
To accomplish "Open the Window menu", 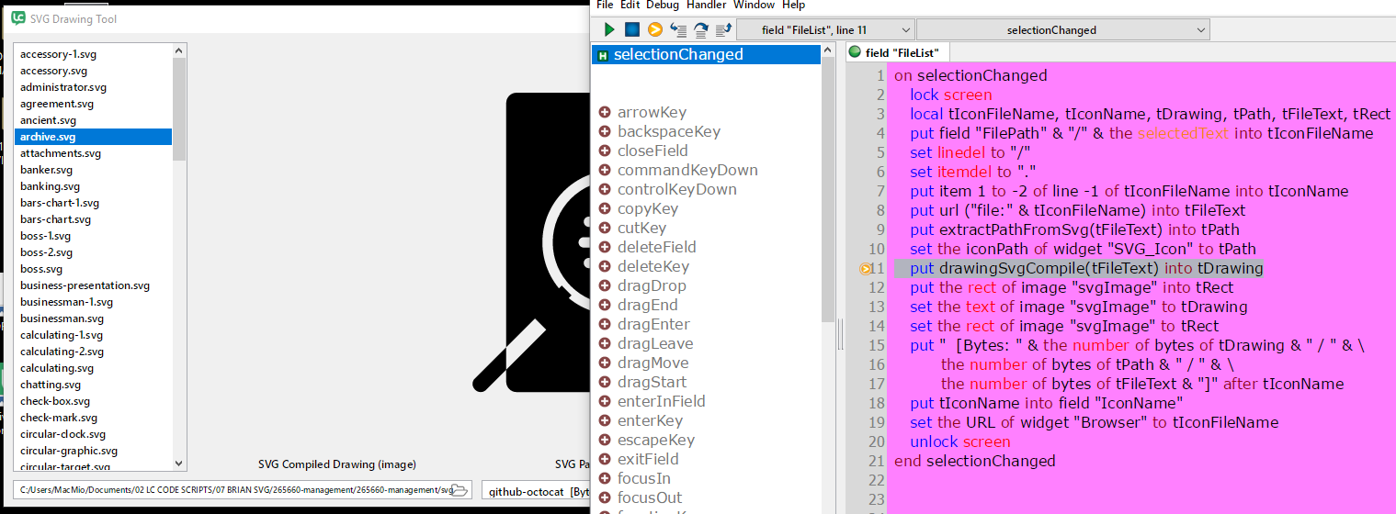I will pos(754,6).
